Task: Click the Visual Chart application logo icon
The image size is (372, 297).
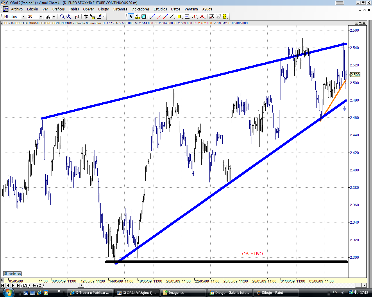Action: coord(6,9)
